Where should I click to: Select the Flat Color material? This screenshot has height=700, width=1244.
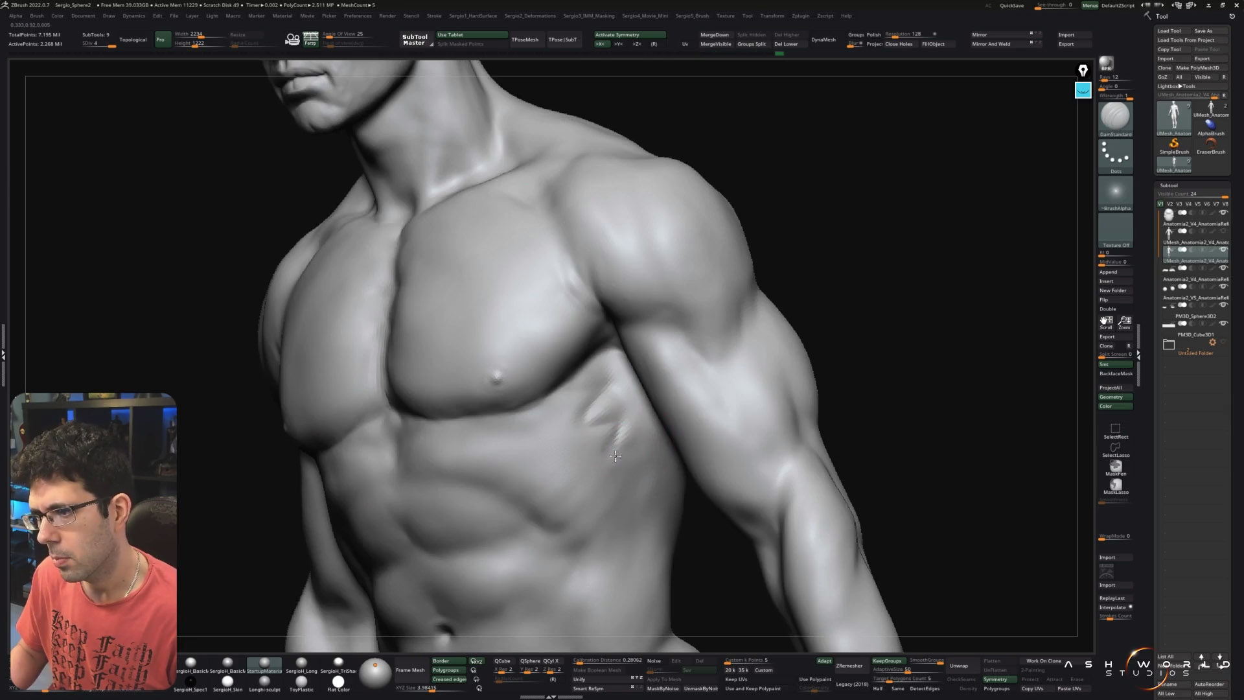[338, 681]
